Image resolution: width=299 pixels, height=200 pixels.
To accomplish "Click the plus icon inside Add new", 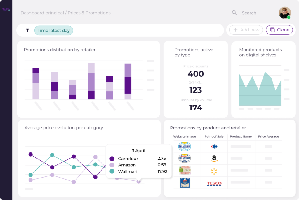I will click(236, 30).
